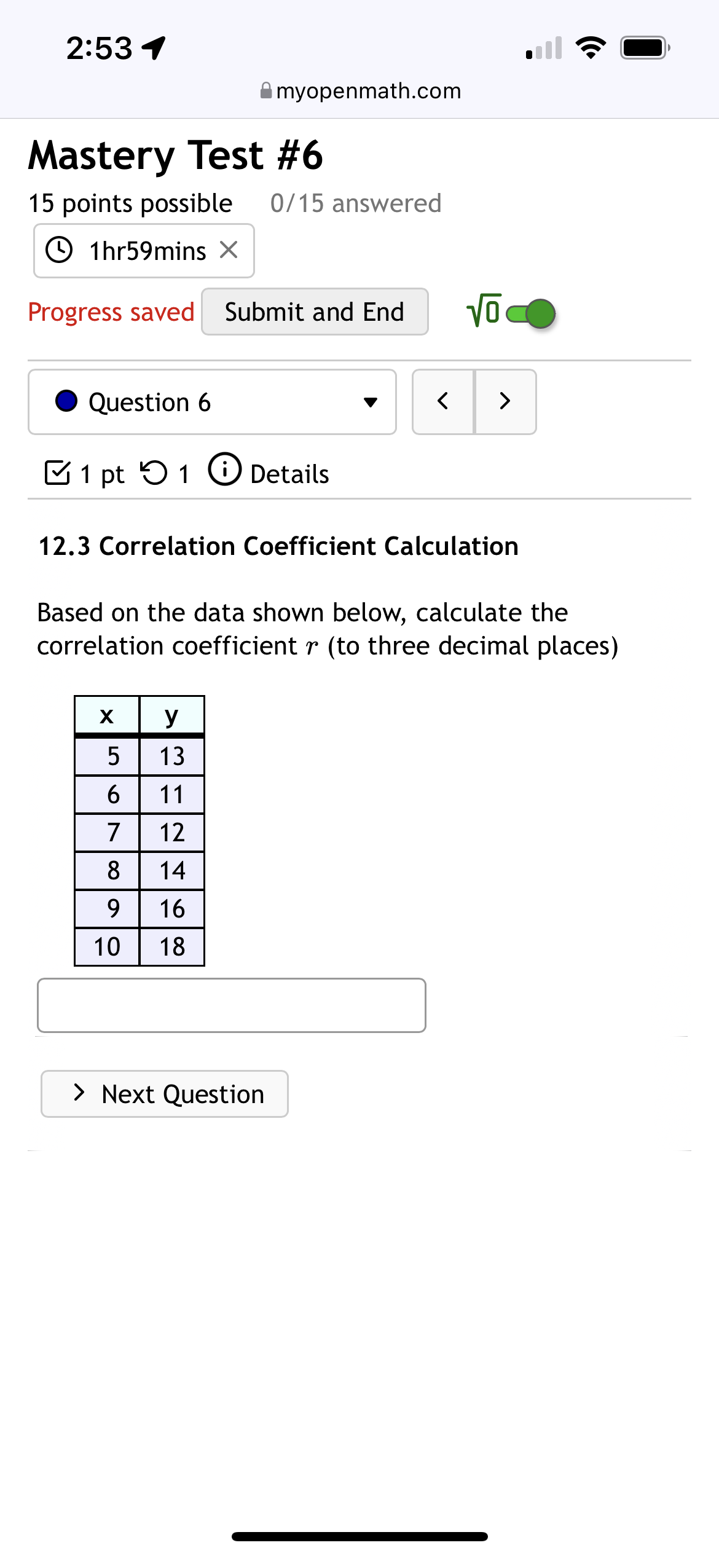The width and height of the screenshot is (719, 1556).
Task: Click the battery indicator
Action: click(642, 48)
